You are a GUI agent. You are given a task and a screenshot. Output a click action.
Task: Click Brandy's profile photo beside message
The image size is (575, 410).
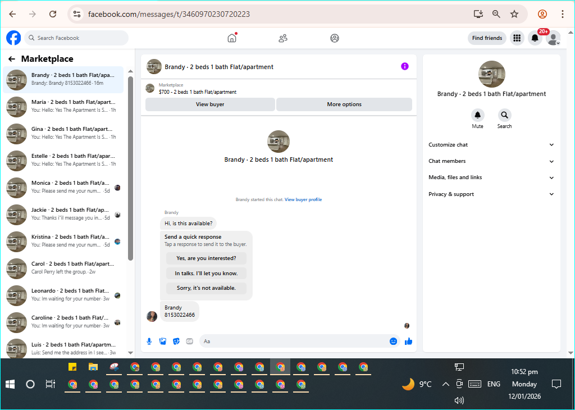tap(152, 316)
